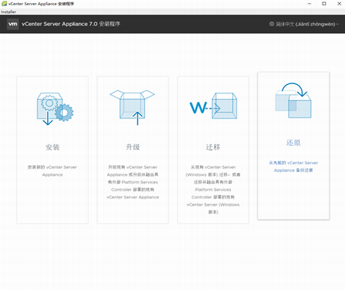Click the vCenter app icon in title bar
Screen dimensions: 345x291
tap(4, 4)
